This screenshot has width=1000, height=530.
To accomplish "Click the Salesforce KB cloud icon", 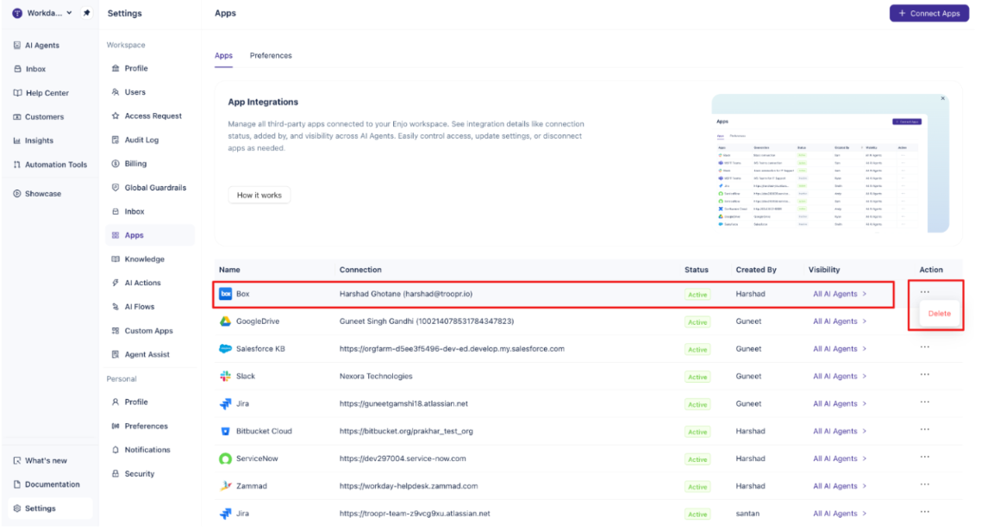I will pyautogui.click(x=225, y=349).
